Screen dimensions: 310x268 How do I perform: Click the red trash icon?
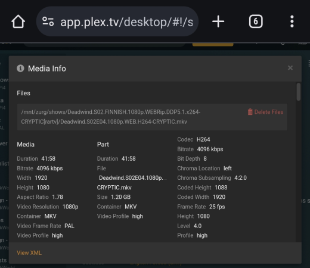250,112
